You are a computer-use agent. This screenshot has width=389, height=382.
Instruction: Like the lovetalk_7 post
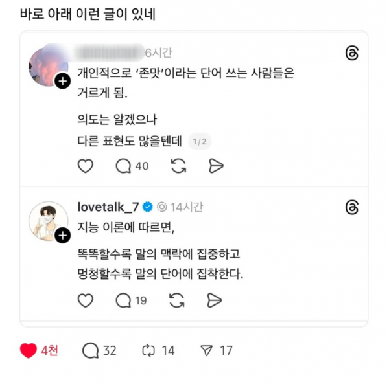(86, 300)
